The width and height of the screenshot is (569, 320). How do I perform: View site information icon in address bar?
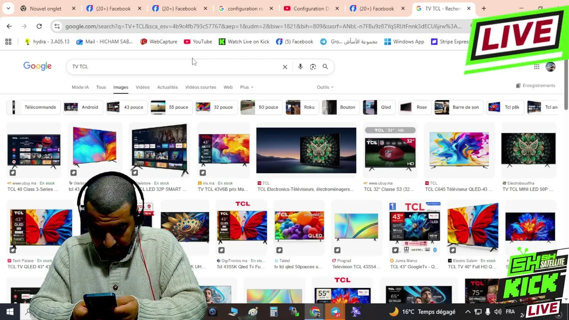point(57,26)
